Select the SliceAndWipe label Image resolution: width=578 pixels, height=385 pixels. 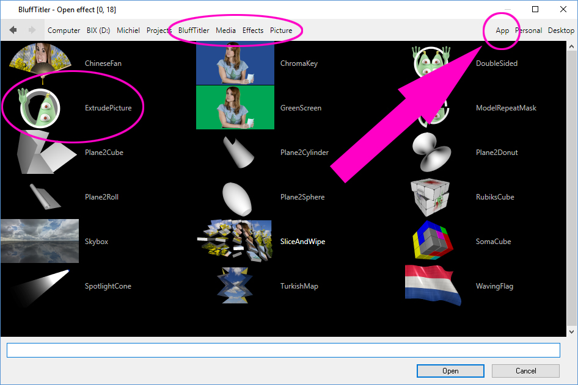[302, 242]
